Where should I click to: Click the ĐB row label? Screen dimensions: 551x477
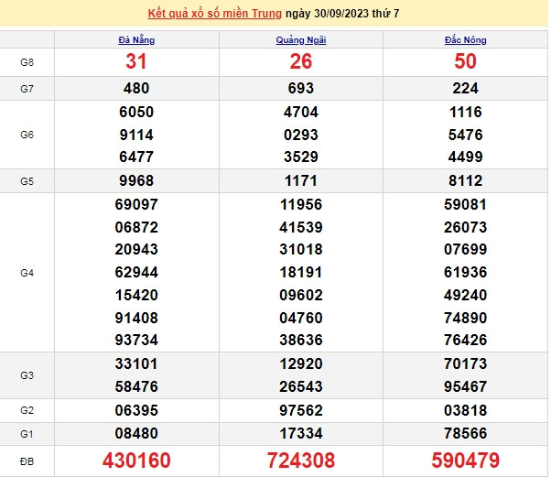27,460
